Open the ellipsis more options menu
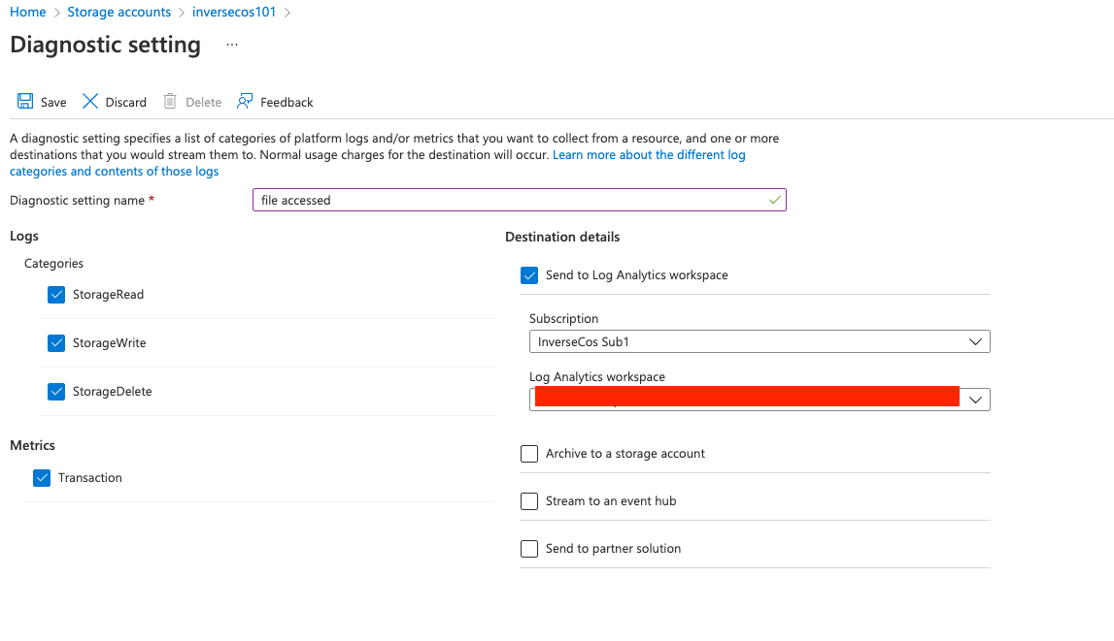The height and width of the screenshot is (641, 1114). 231,45
